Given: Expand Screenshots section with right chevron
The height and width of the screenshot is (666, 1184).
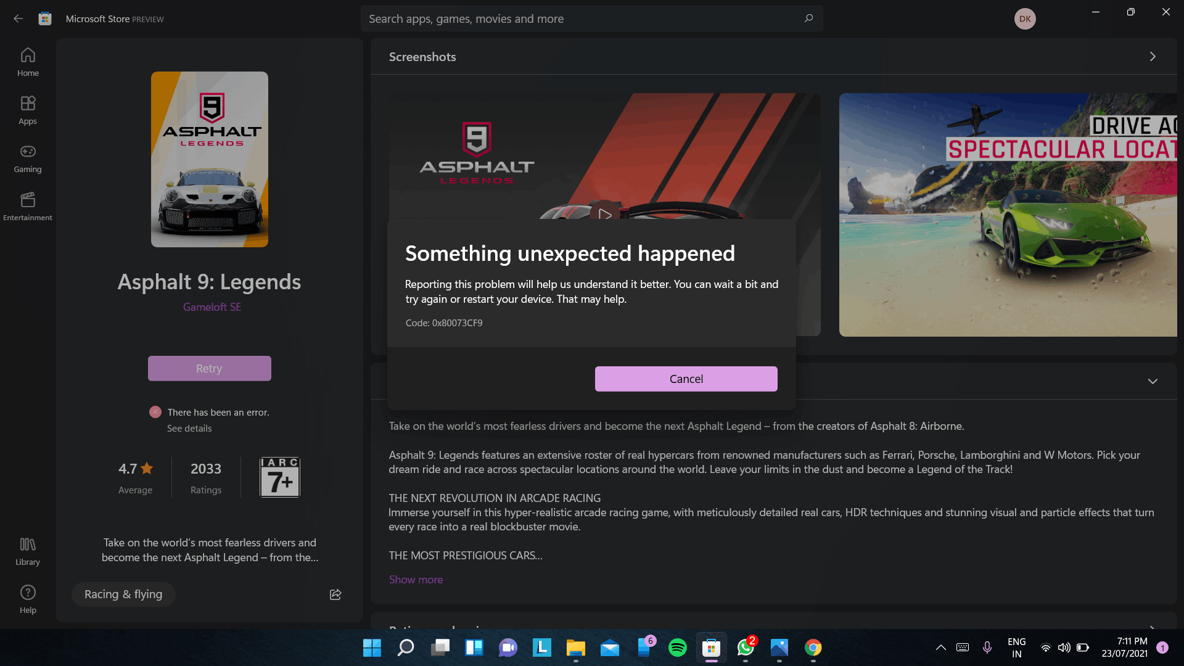Looking at the screenshot, I should 1153,57.
